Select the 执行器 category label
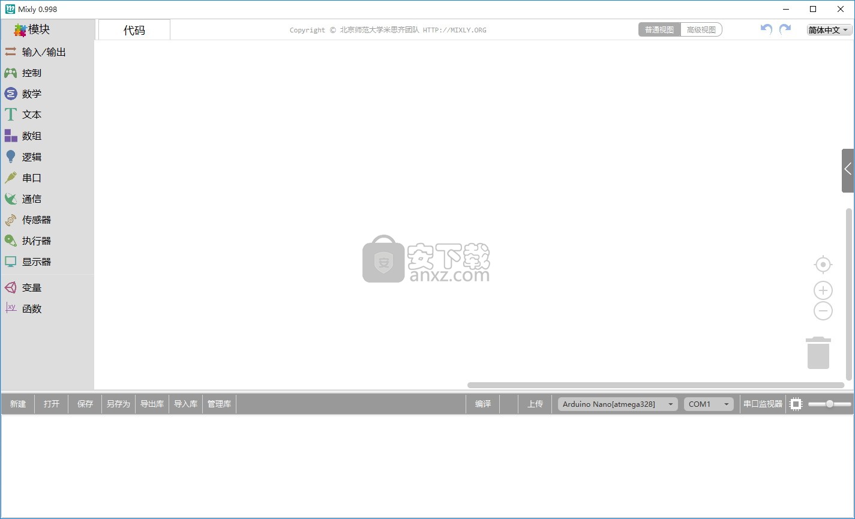 point(37,241)
